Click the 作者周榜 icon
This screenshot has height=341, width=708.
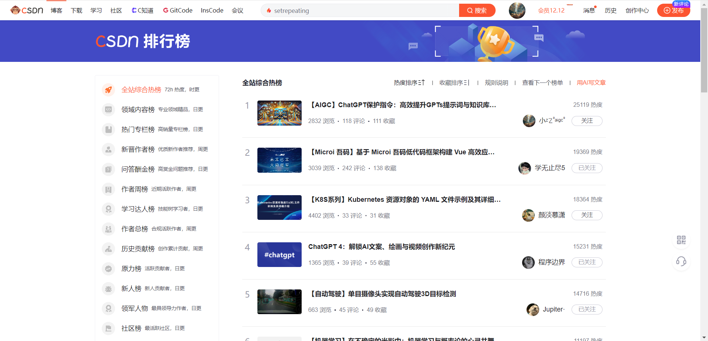click(108, 189)
